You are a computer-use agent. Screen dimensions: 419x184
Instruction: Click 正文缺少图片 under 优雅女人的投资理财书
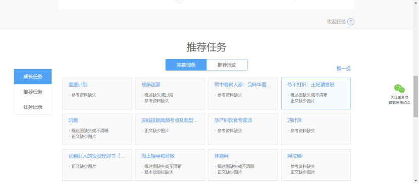84,166
